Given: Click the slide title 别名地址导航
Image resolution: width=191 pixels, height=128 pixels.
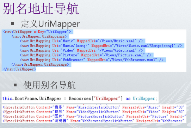Looking at the screenshot, I should pyautogui.click(x=41, y=9).
